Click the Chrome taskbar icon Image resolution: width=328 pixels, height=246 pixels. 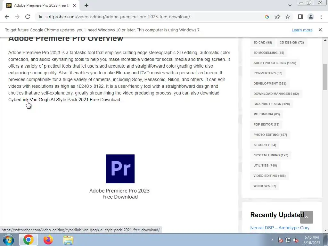point(29,240)
